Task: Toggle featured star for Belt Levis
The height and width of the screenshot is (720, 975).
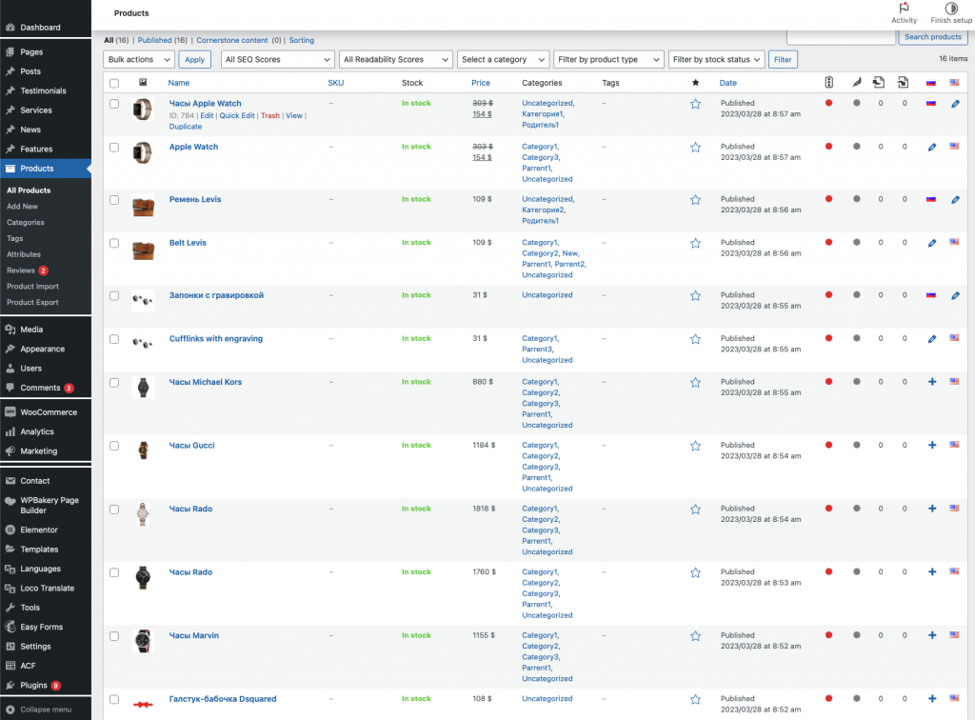Action: coord(695,243)
